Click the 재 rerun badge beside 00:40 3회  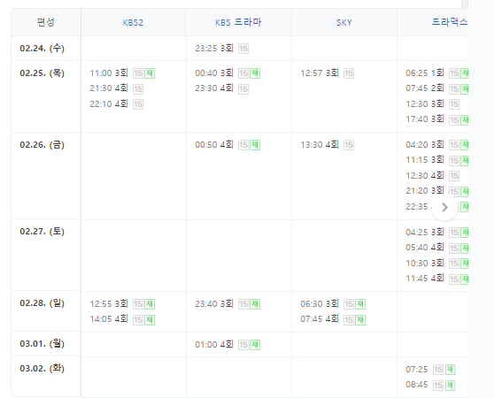[x=255, y=73]
